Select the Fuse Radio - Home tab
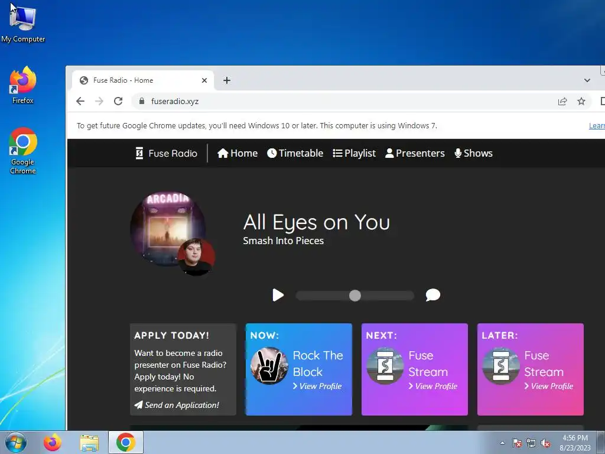This screenshot has width=605, height=454. [x=143, y=80]
